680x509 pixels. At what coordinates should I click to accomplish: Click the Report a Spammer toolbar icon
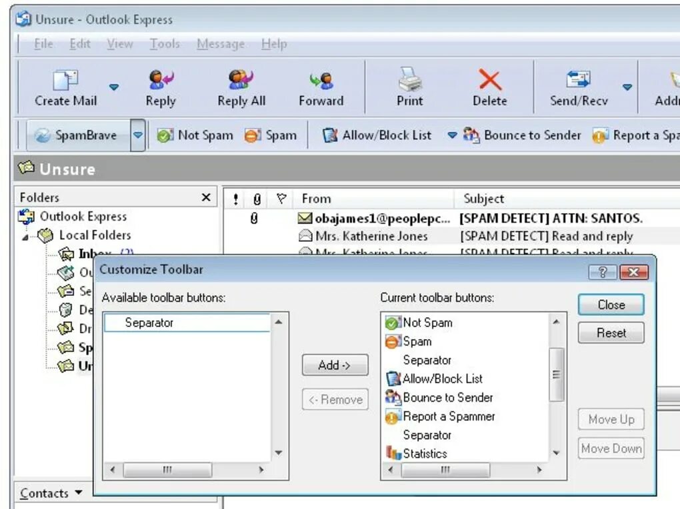pyautogui.click(x=600, y=136)
